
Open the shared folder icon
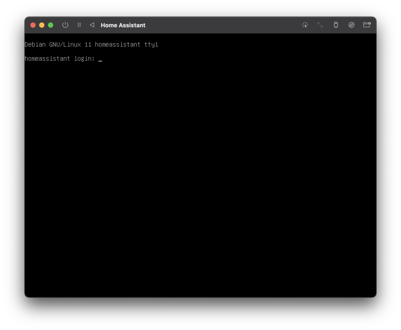pyautogui.click(x=367, y=25)
